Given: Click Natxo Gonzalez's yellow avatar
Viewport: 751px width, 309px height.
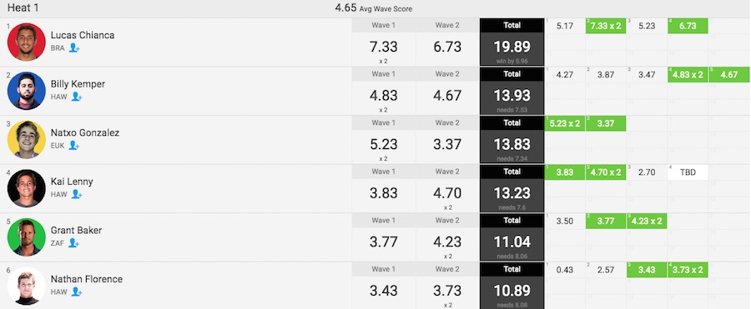Looking at the screenshot, I should pos(27,140).
